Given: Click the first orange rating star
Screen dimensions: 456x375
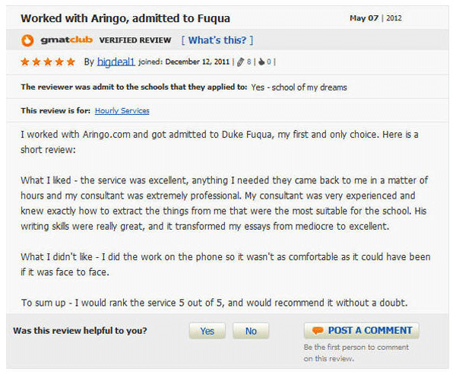Looking at the screenshot, I should [x=25, y=62].
